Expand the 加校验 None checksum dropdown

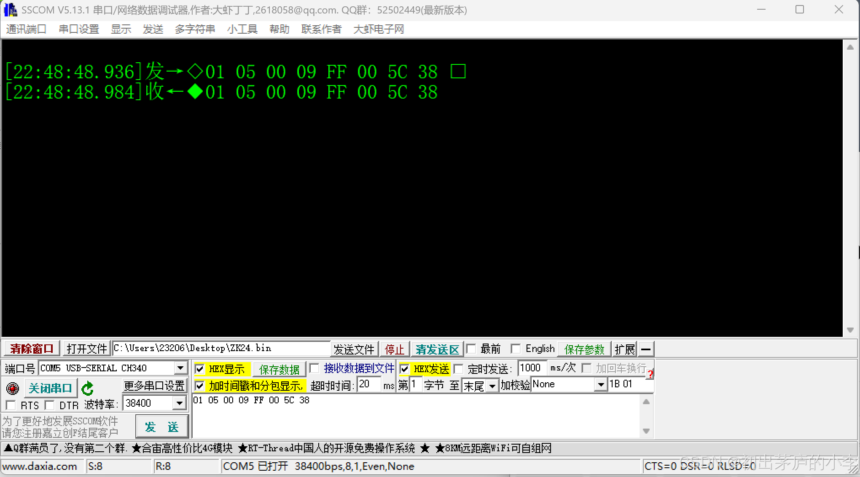(x=601, y=384)
